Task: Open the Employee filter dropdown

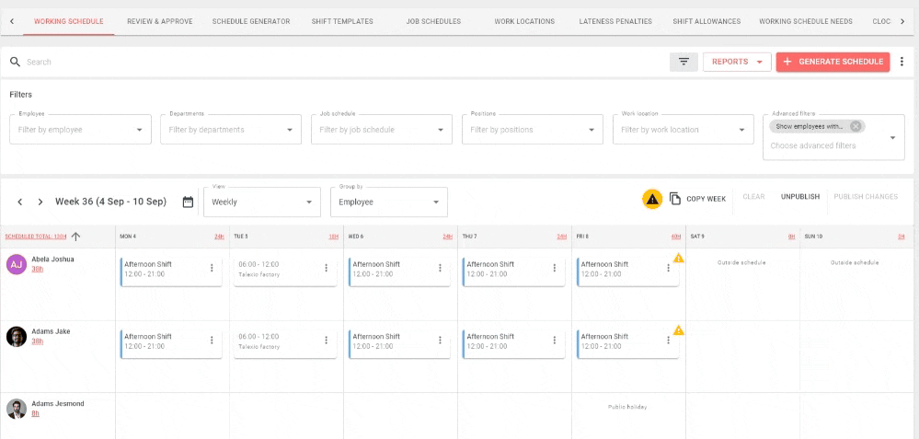Action: pyautogui.click(x=80, y=130)
